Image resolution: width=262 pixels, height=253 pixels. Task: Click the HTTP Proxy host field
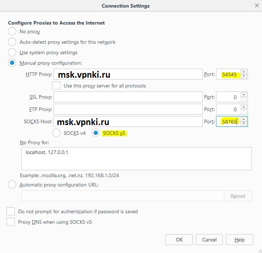[128, 74]
